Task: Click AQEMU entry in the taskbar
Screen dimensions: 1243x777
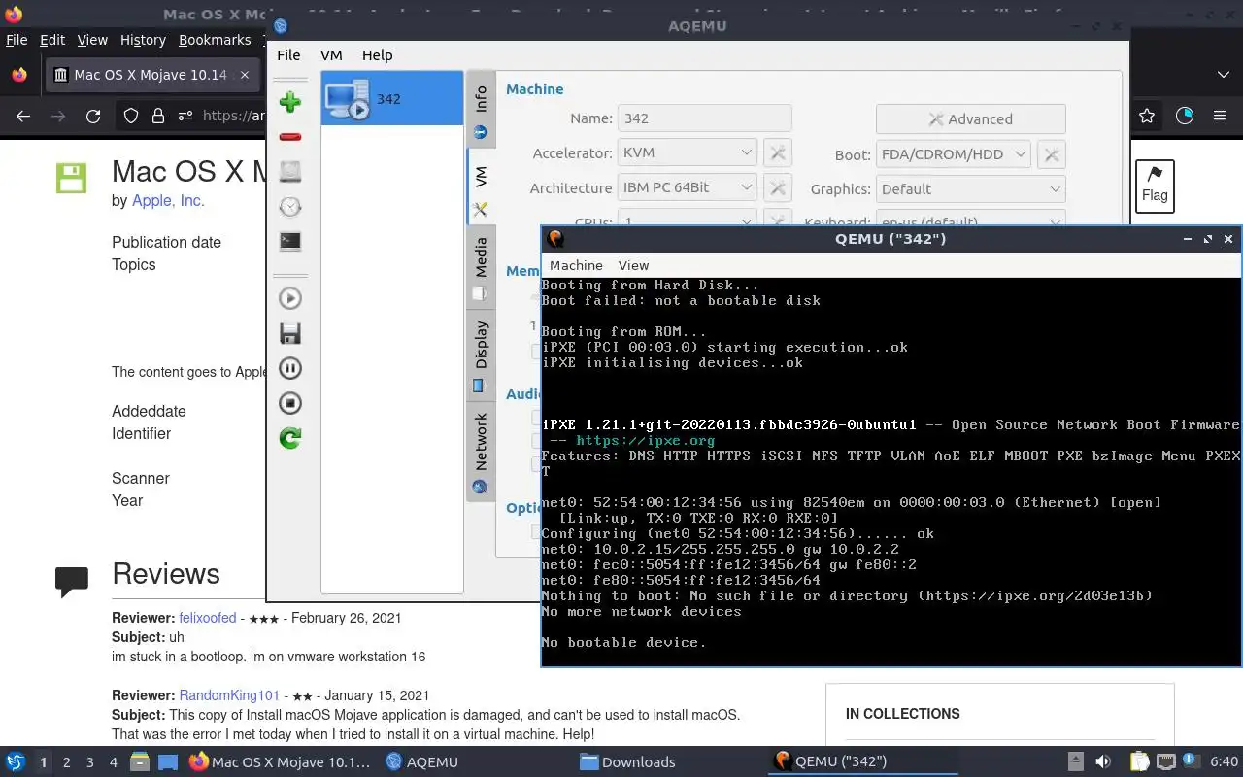Action: (421, 762)
